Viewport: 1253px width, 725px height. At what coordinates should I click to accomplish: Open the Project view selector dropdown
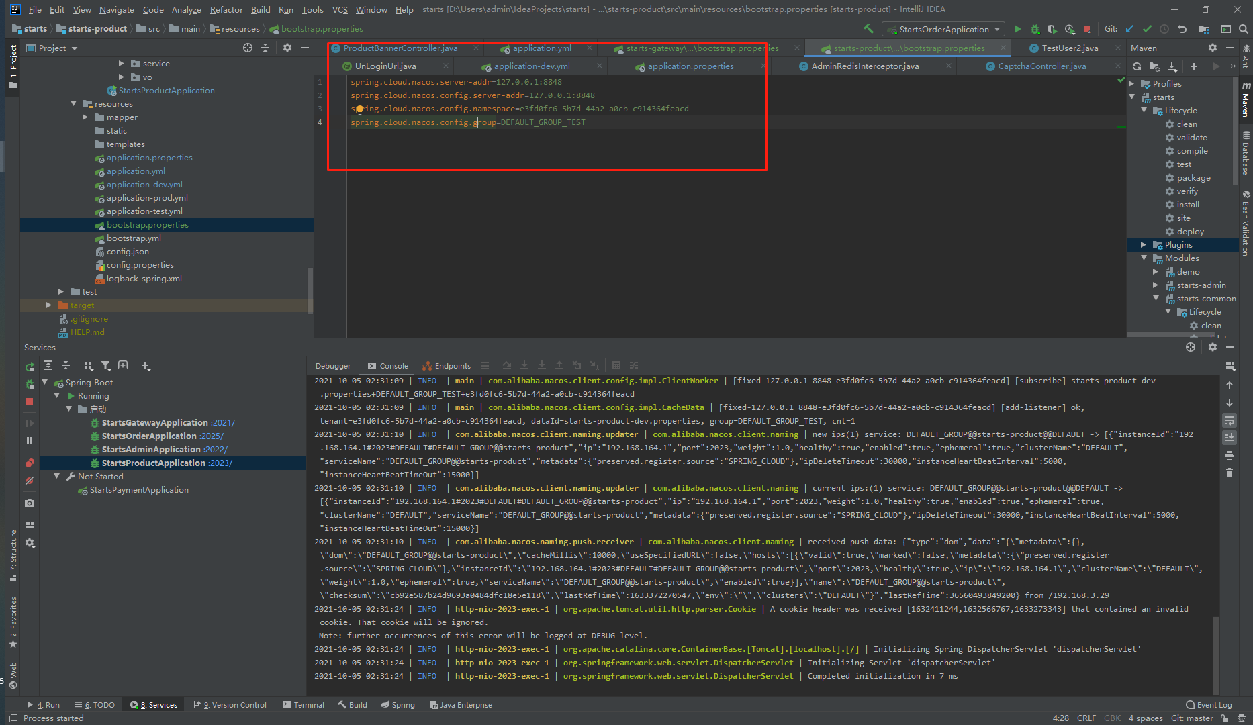[52, 48]
